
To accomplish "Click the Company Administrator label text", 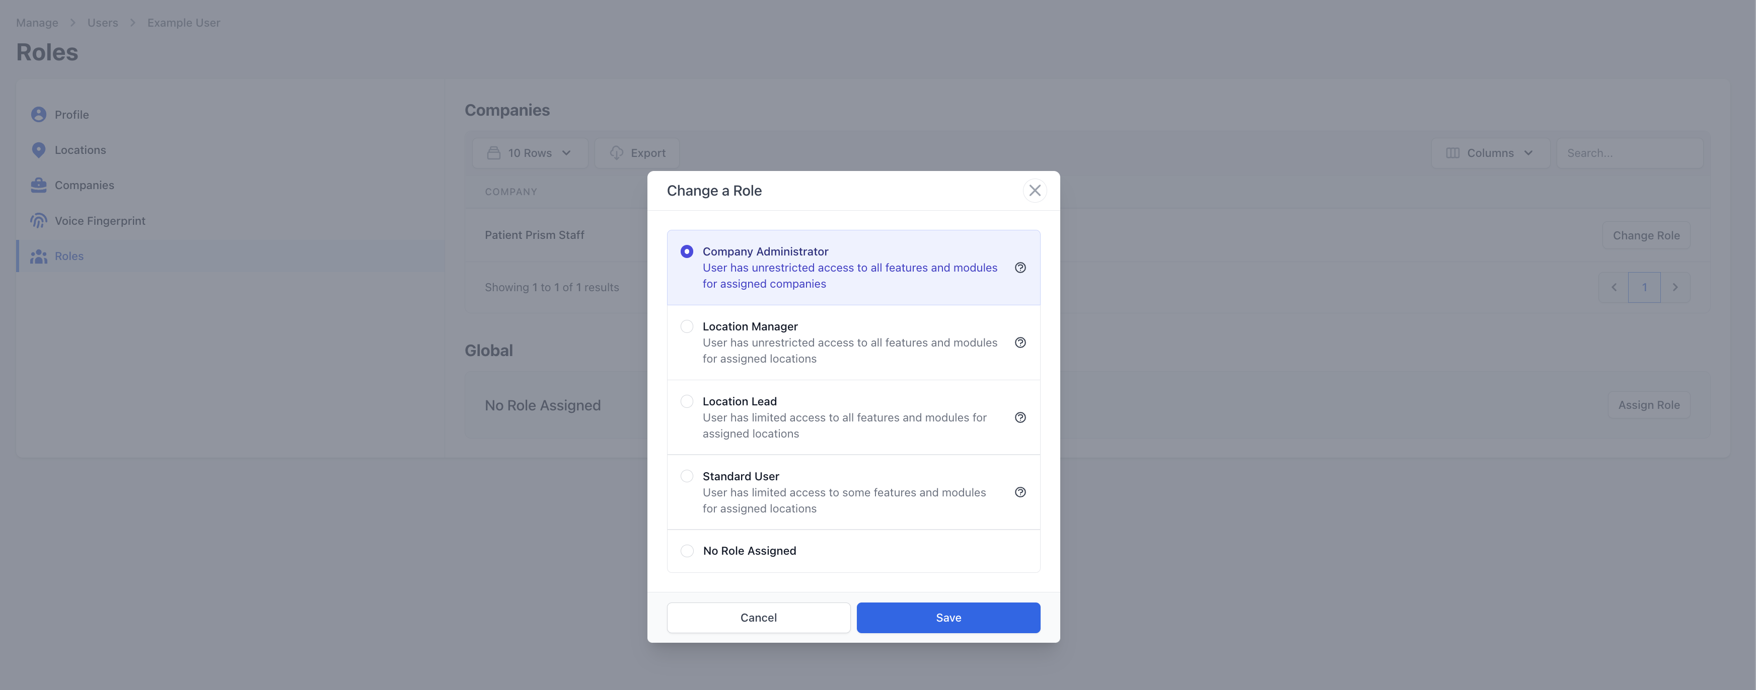I will point(765,251).
